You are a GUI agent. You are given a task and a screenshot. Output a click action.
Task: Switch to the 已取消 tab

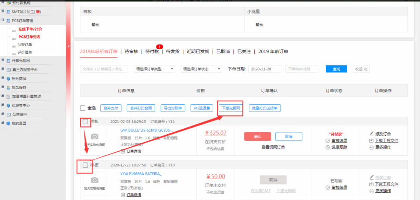223,51
